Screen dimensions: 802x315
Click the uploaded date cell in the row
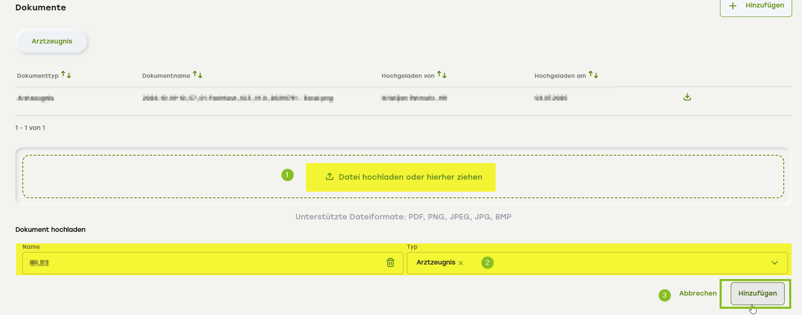[x=550, y=98]
